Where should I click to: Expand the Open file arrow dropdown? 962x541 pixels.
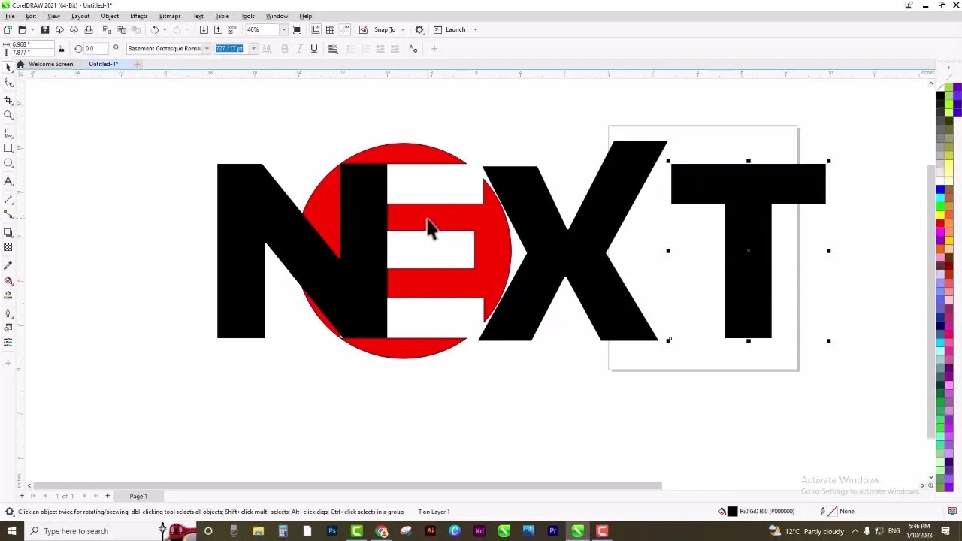[32, 29]
